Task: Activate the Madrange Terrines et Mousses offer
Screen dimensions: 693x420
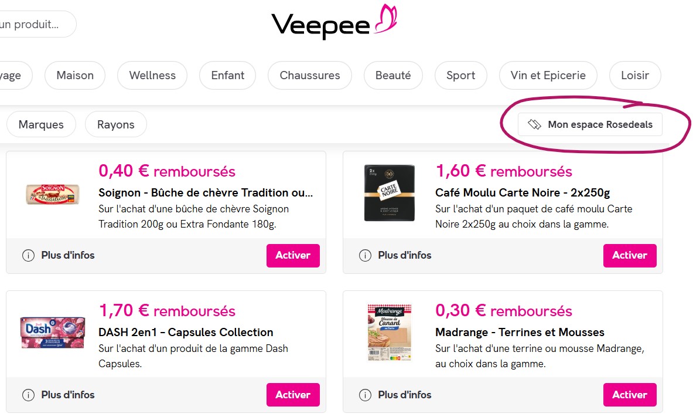Action: click(x=630, y=395)
